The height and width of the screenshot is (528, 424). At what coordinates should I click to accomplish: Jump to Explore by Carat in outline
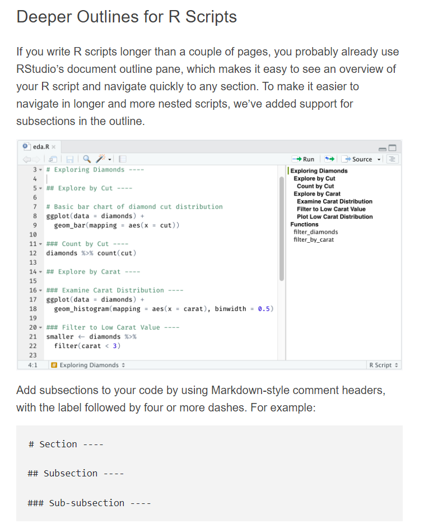[x=317, y=193]
